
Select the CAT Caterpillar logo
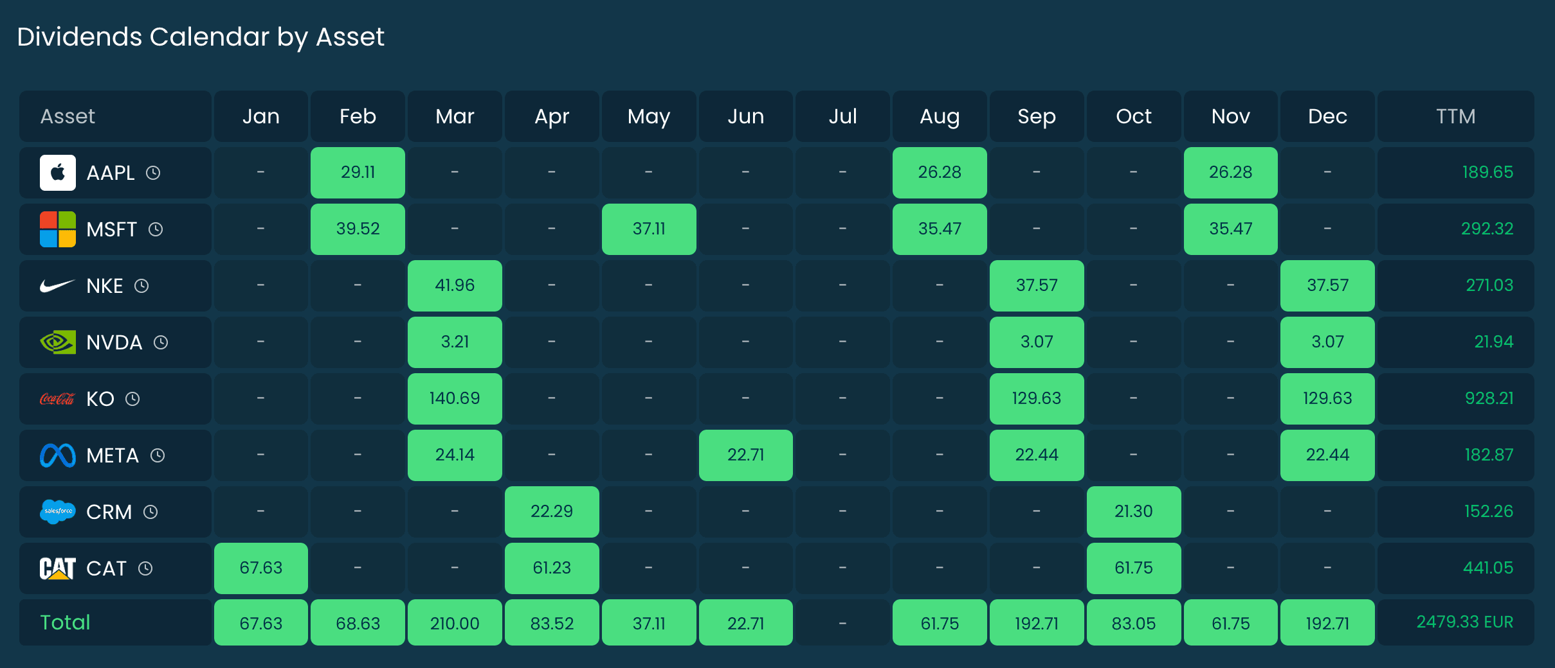click(57, 568)
